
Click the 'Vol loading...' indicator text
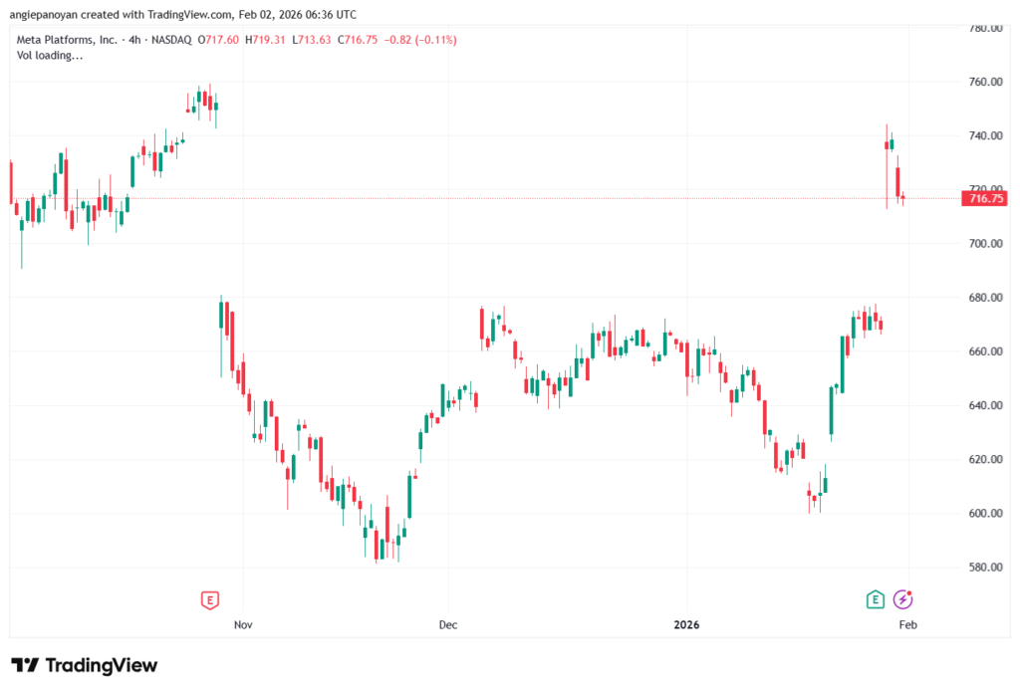pyautogui.click(x=51, y=56)
